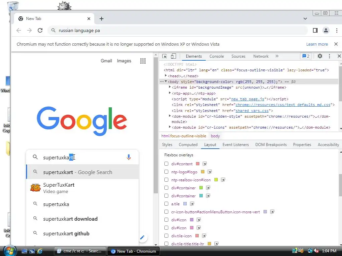Open the Images link

[x=124, y=61]
